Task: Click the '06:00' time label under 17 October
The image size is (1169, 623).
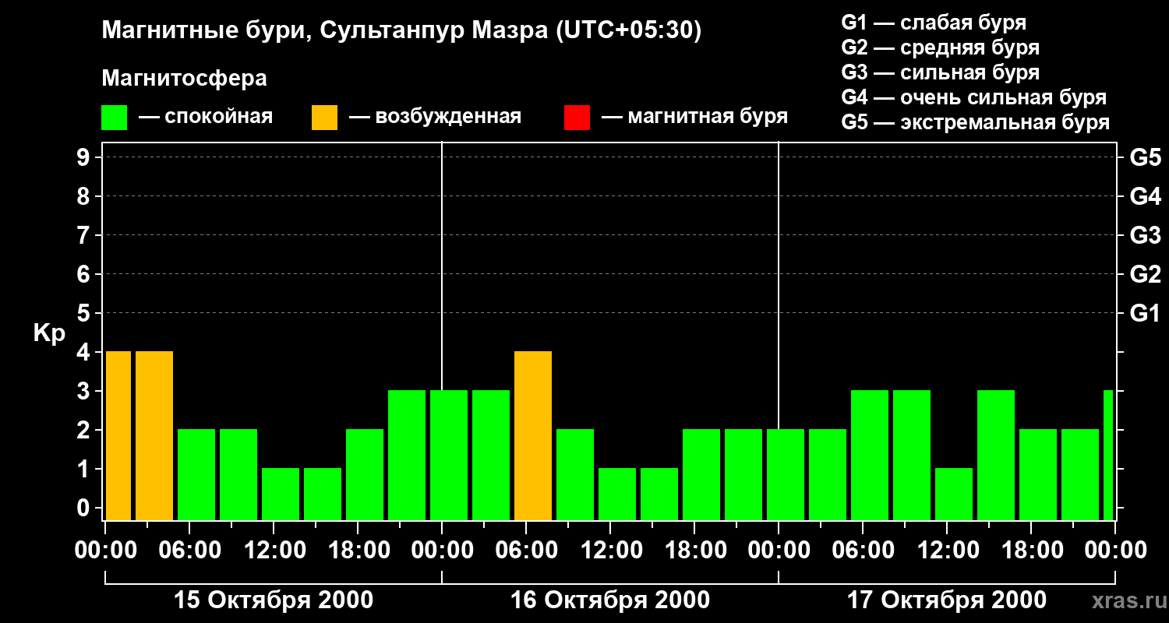Action: (863, 551)
